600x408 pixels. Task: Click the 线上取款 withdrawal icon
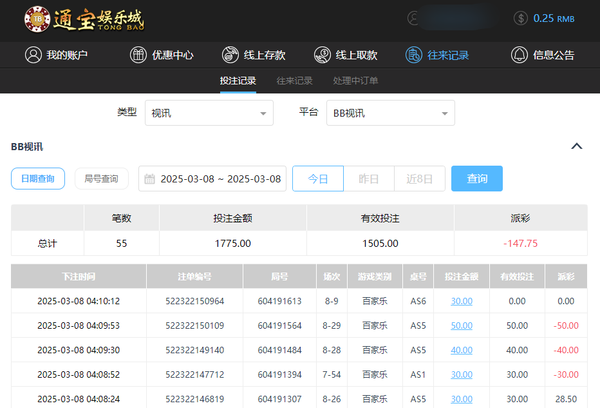321,55
